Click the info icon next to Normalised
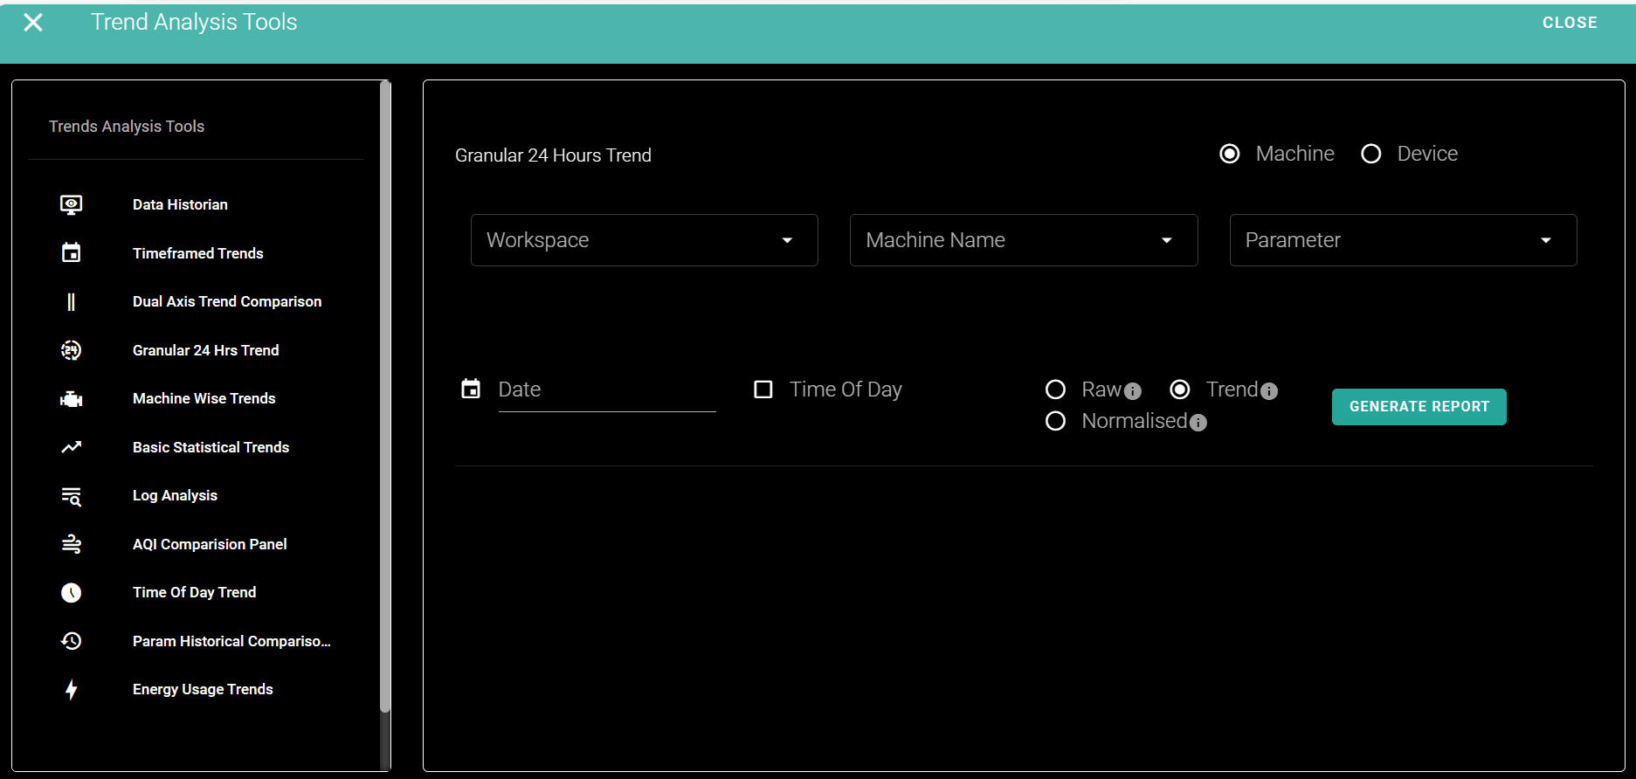Screen dimensions: 1636x779 coord(1198,423)
